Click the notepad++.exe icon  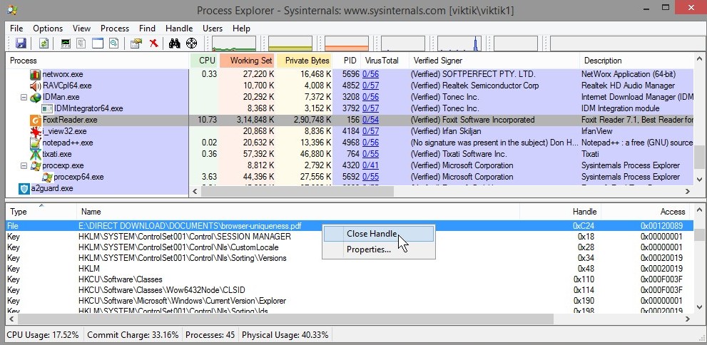(x=35, y=143)
